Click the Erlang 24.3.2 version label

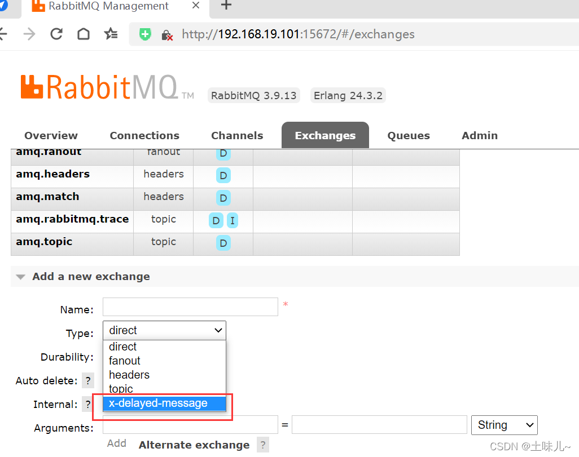348,96
